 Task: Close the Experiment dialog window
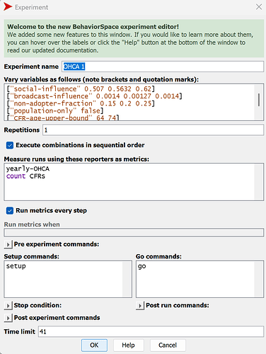coord(259,7)
